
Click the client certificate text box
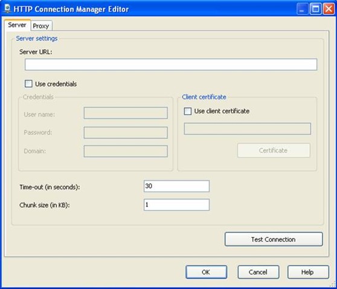(x=248, y=129)
